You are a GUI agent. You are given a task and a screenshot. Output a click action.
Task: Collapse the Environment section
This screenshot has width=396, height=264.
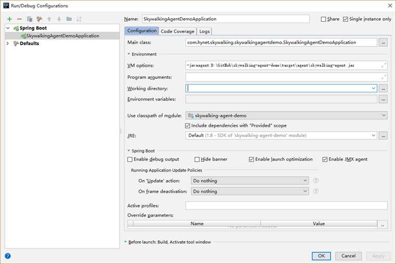[129, 54]
